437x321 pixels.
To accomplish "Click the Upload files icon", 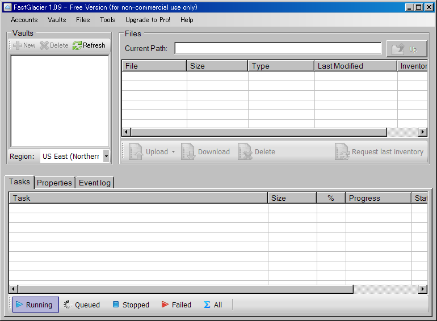I will [136, 152].
